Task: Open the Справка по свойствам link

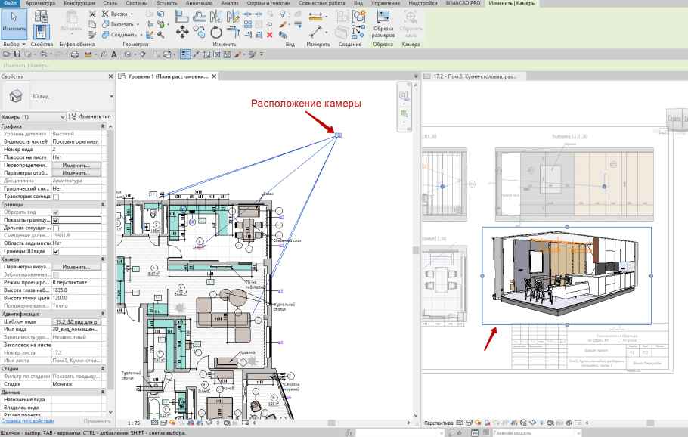Action: pos(28,420)
